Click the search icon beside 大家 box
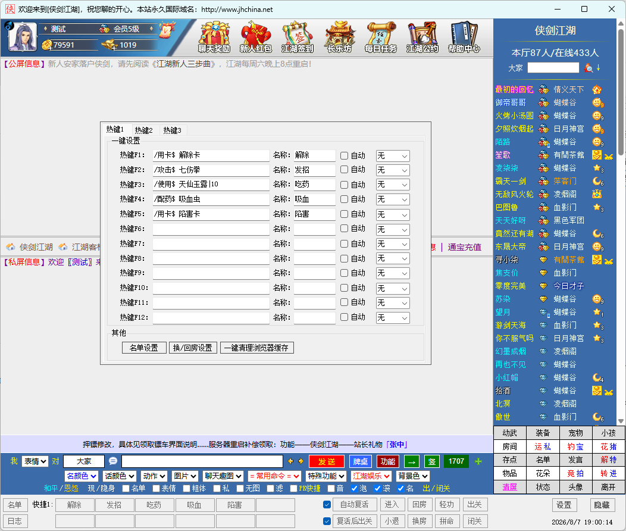 (x=589, y=68)
